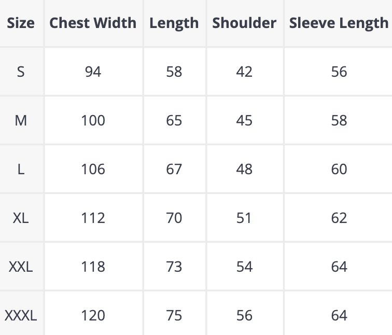
Task: Click chest width value 118 for XXL
Action: point(93,267)
